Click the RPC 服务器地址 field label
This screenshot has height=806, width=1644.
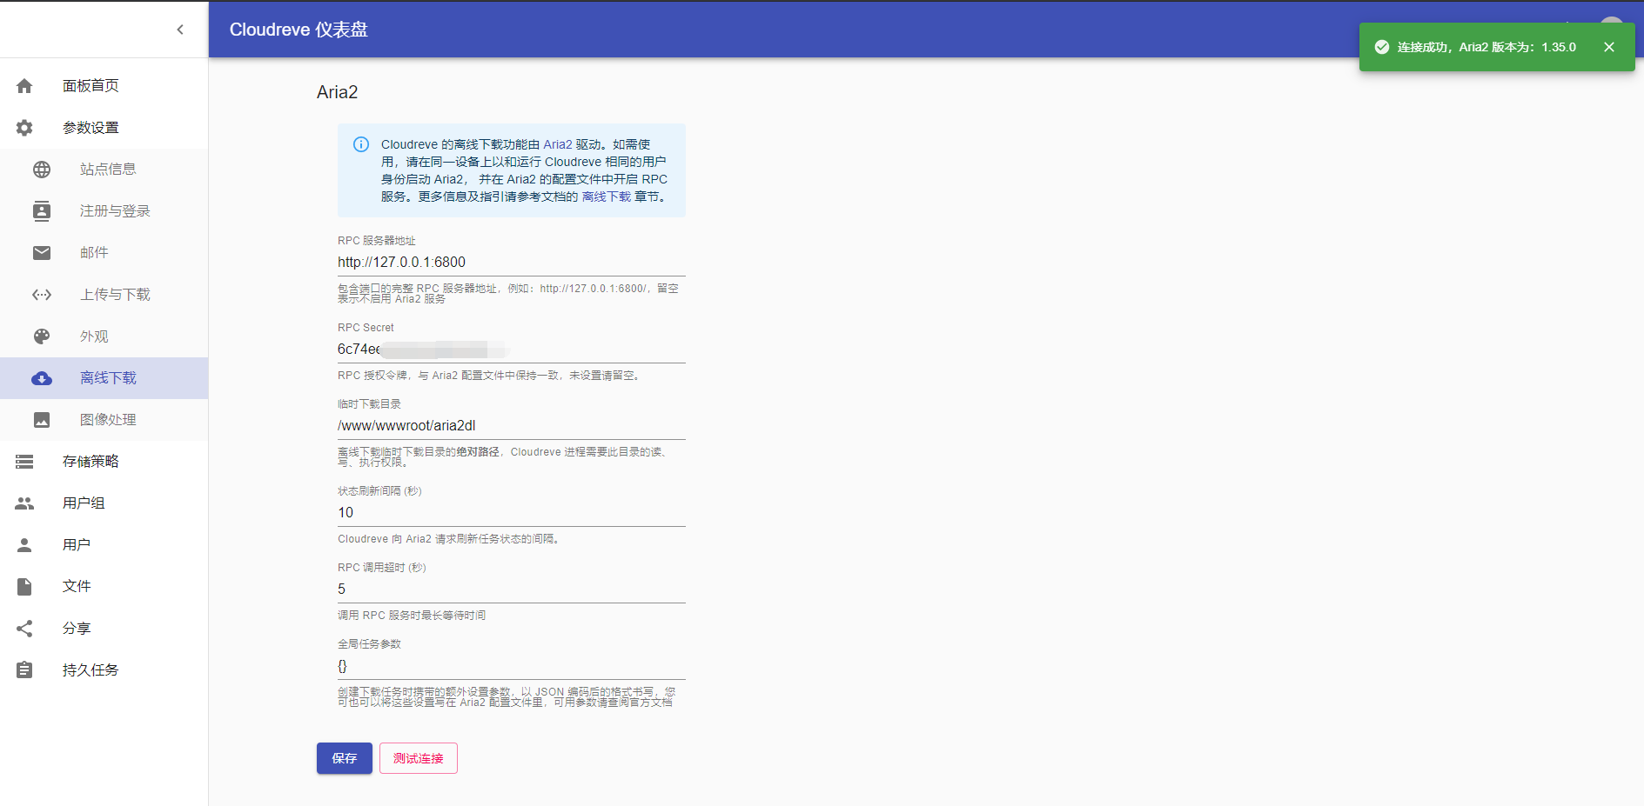tap(377, 241)
